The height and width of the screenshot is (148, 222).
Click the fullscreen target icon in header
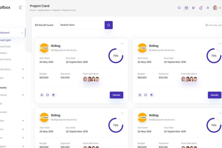pyautogui.click(x=208, y=8)
